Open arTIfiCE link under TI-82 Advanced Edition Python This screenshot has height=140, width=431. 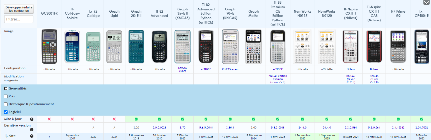206,69
